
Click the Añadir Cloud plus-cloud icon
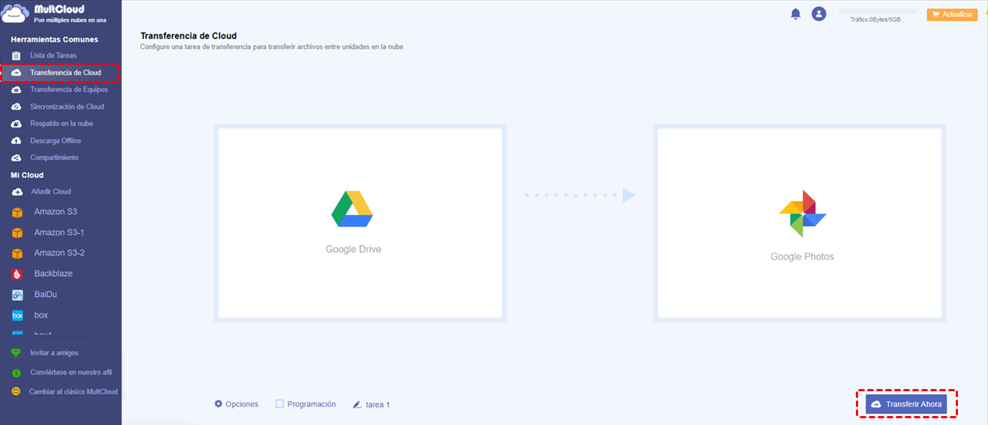point(17,192)
